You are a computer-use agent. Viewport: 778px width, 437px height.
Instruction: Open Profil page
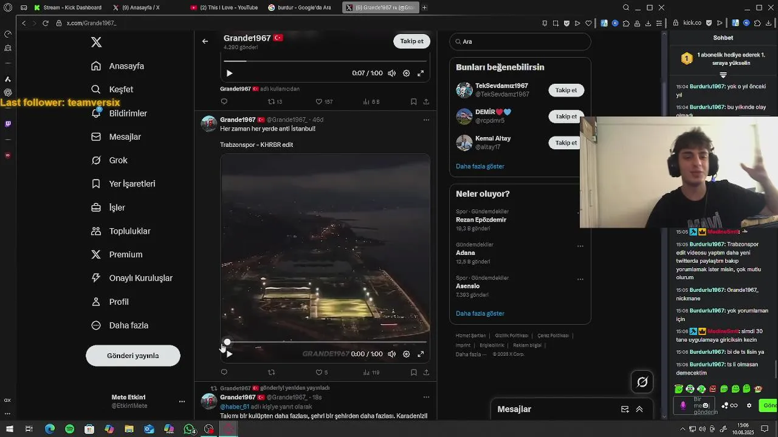coord(110,302)
